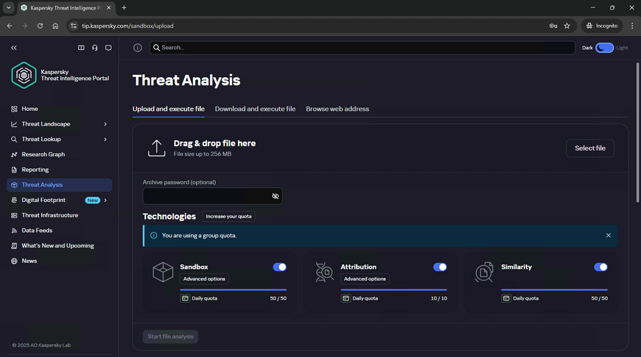Click Chrome home button
This screenshot has height=357, width=641.
[56, 26]
